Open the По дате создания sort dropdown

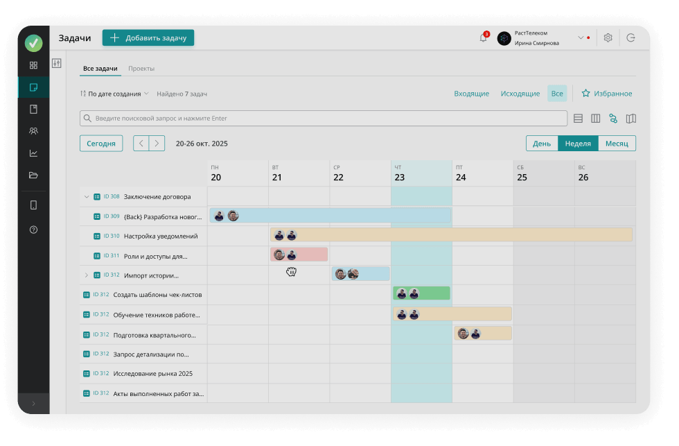point(114,94)
